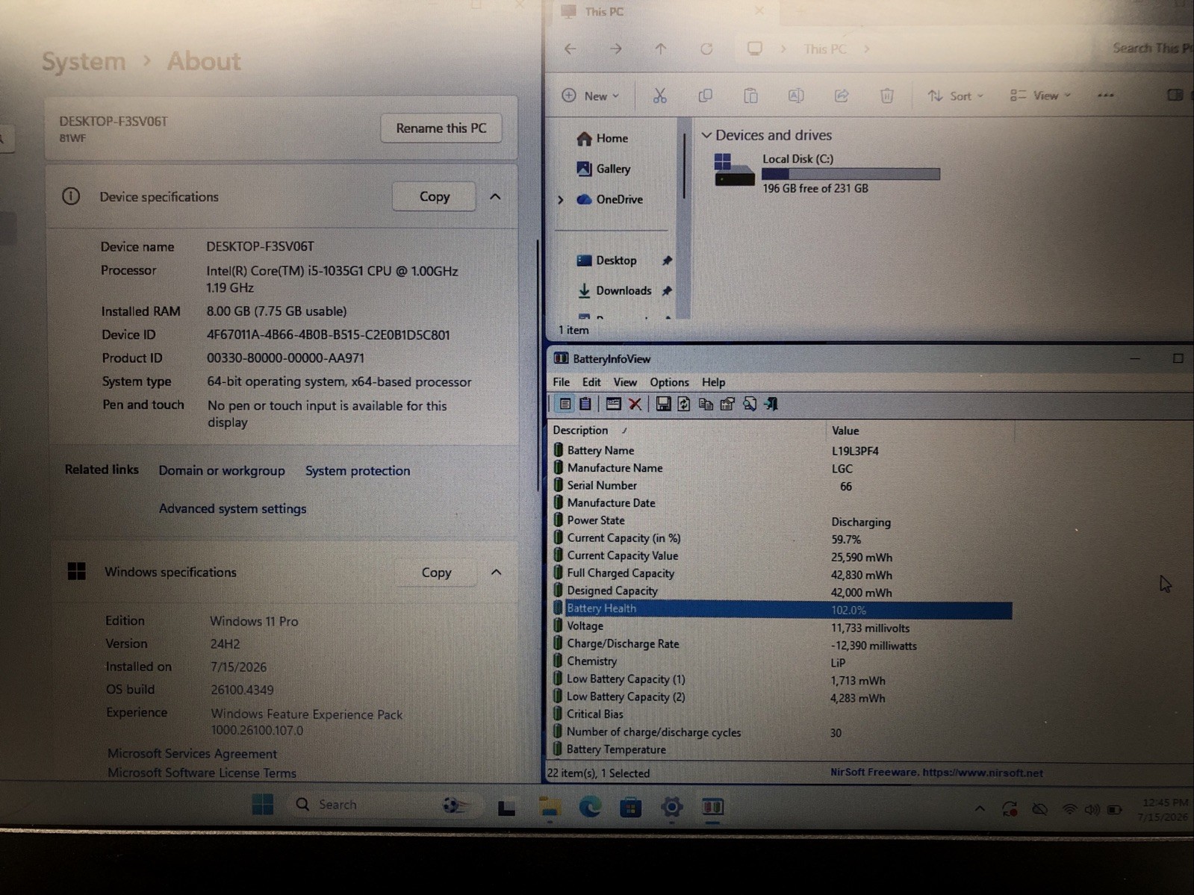Click the Rename this PC button
This screenshot has height=895, width=1194.
441,128
